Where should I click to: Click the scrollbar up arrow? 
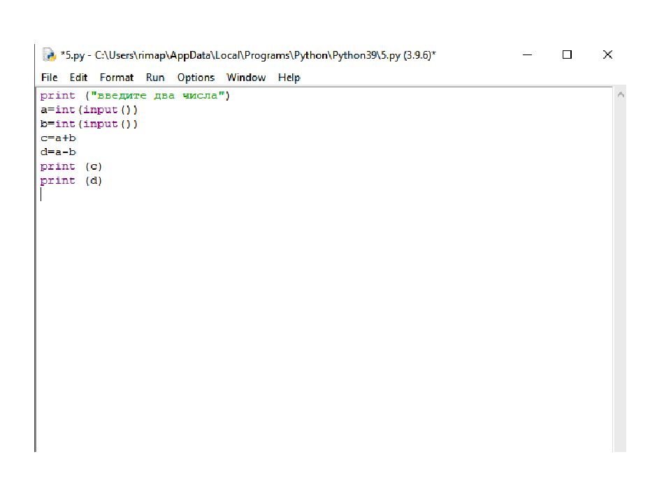pyautogui.click(x=621, y=94)
